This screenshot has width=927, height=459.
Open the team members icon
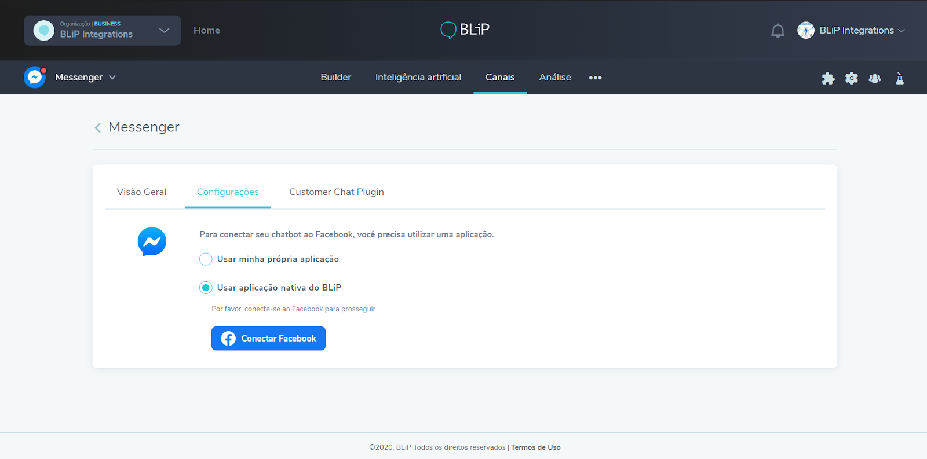tap(875, 78)
